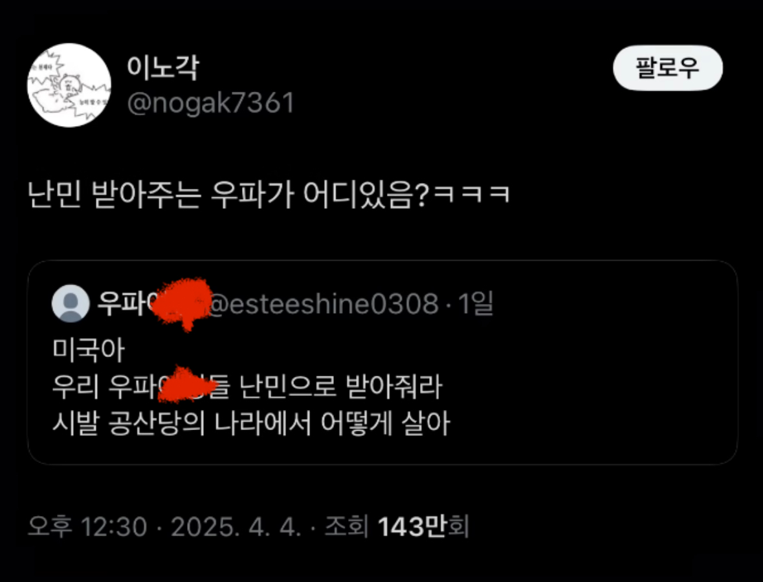Follow 이노각 with the 팔로우 button
The height and width of the screenshot is (582, 763).
[x=668, y=68]
